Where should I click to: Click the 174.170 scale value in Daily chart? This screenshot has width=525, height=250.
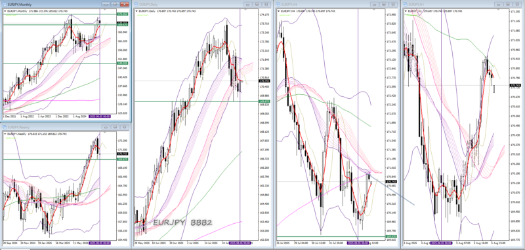tap(265, 14)
